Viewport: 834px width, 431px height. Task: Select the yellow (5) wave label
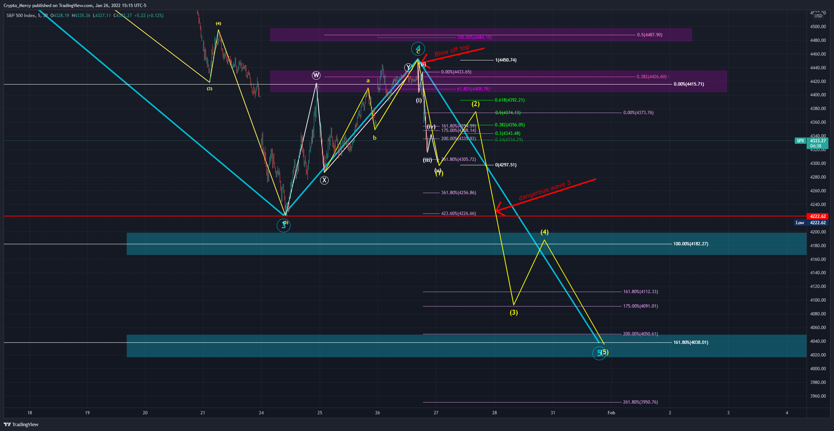605,352
